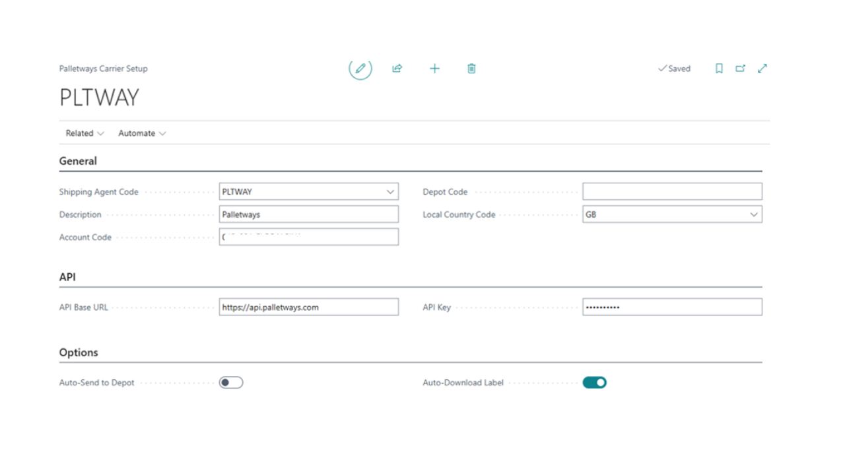The image size is (845, 475).
Task: Click the Auto-Send to Depot caption
Action: pyautogui.click(x=97, y=383)
